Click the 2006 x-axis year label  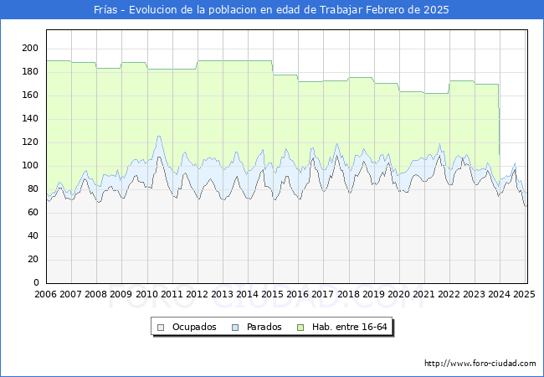[x=45, y=294]
